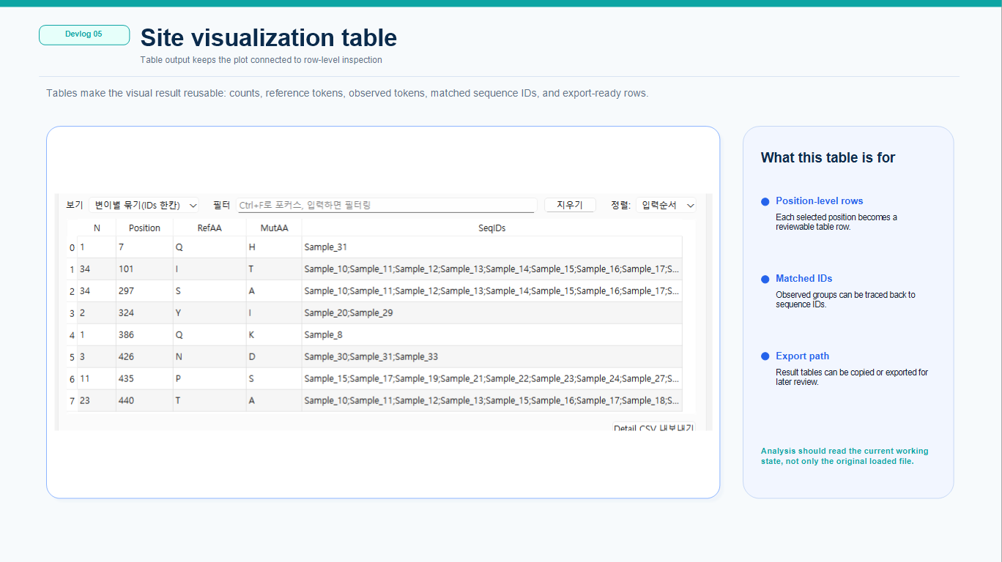Focus the filter input field
The width and height of the screenshot is (1002, 562).
tap(386, 206)
